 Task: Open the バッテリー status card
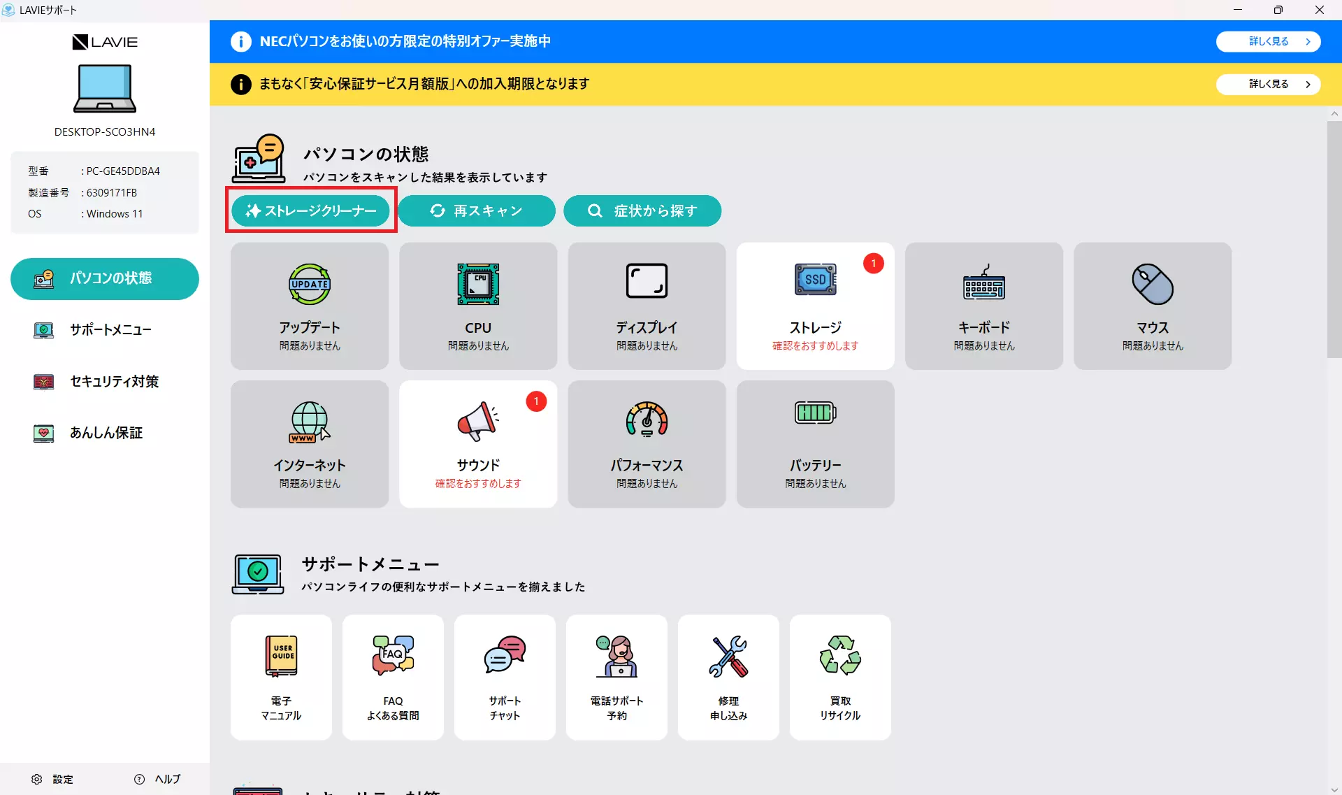(815, 443)
